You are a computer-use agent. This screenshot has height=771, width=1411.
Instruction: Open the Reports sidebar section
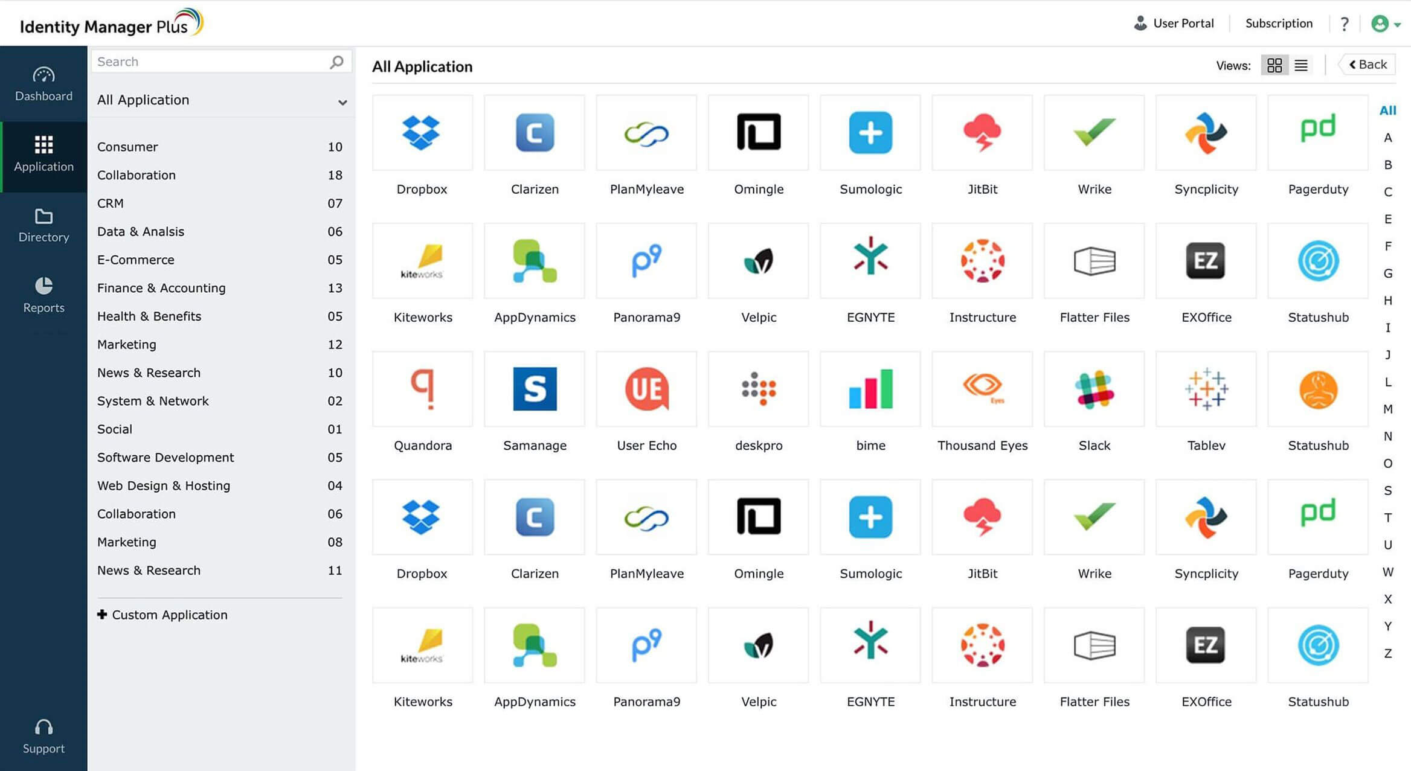click(x=43, y=295)
